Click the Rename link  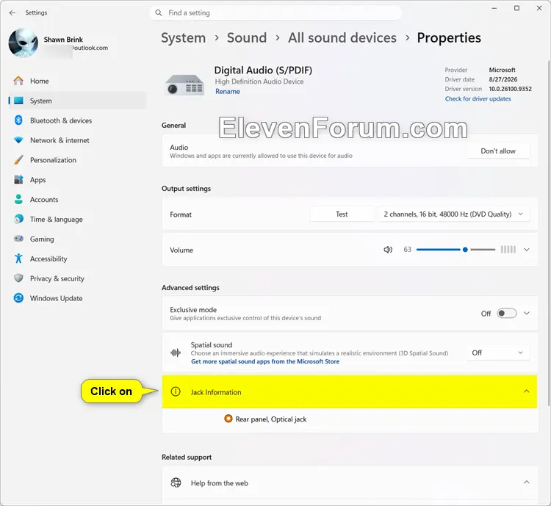coord(228,91)
